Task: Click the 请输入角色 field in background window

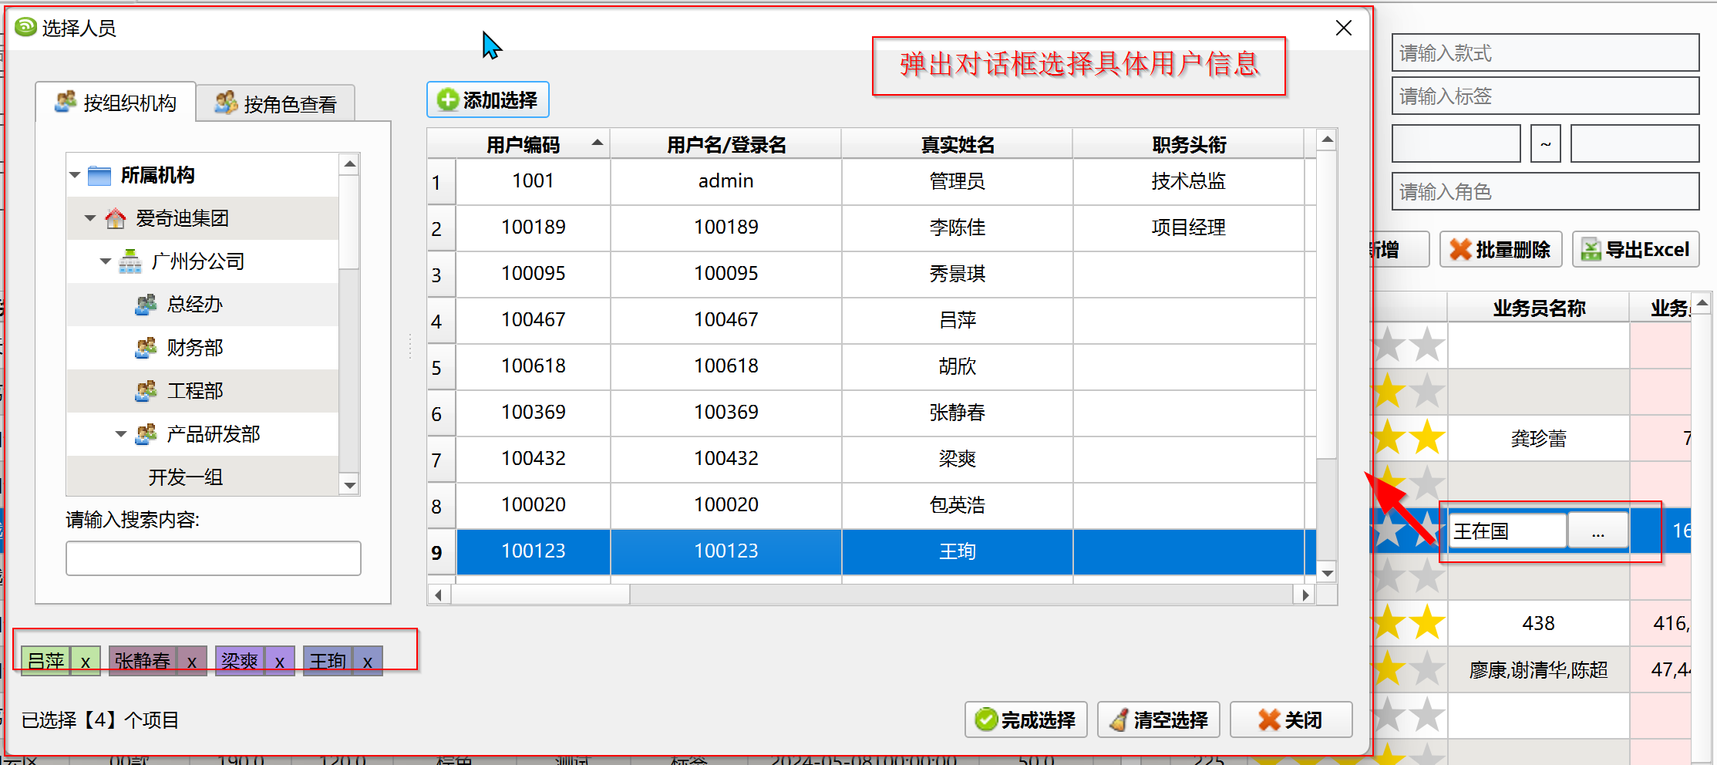Action: pyautogui.click(x=1545, y=191)
